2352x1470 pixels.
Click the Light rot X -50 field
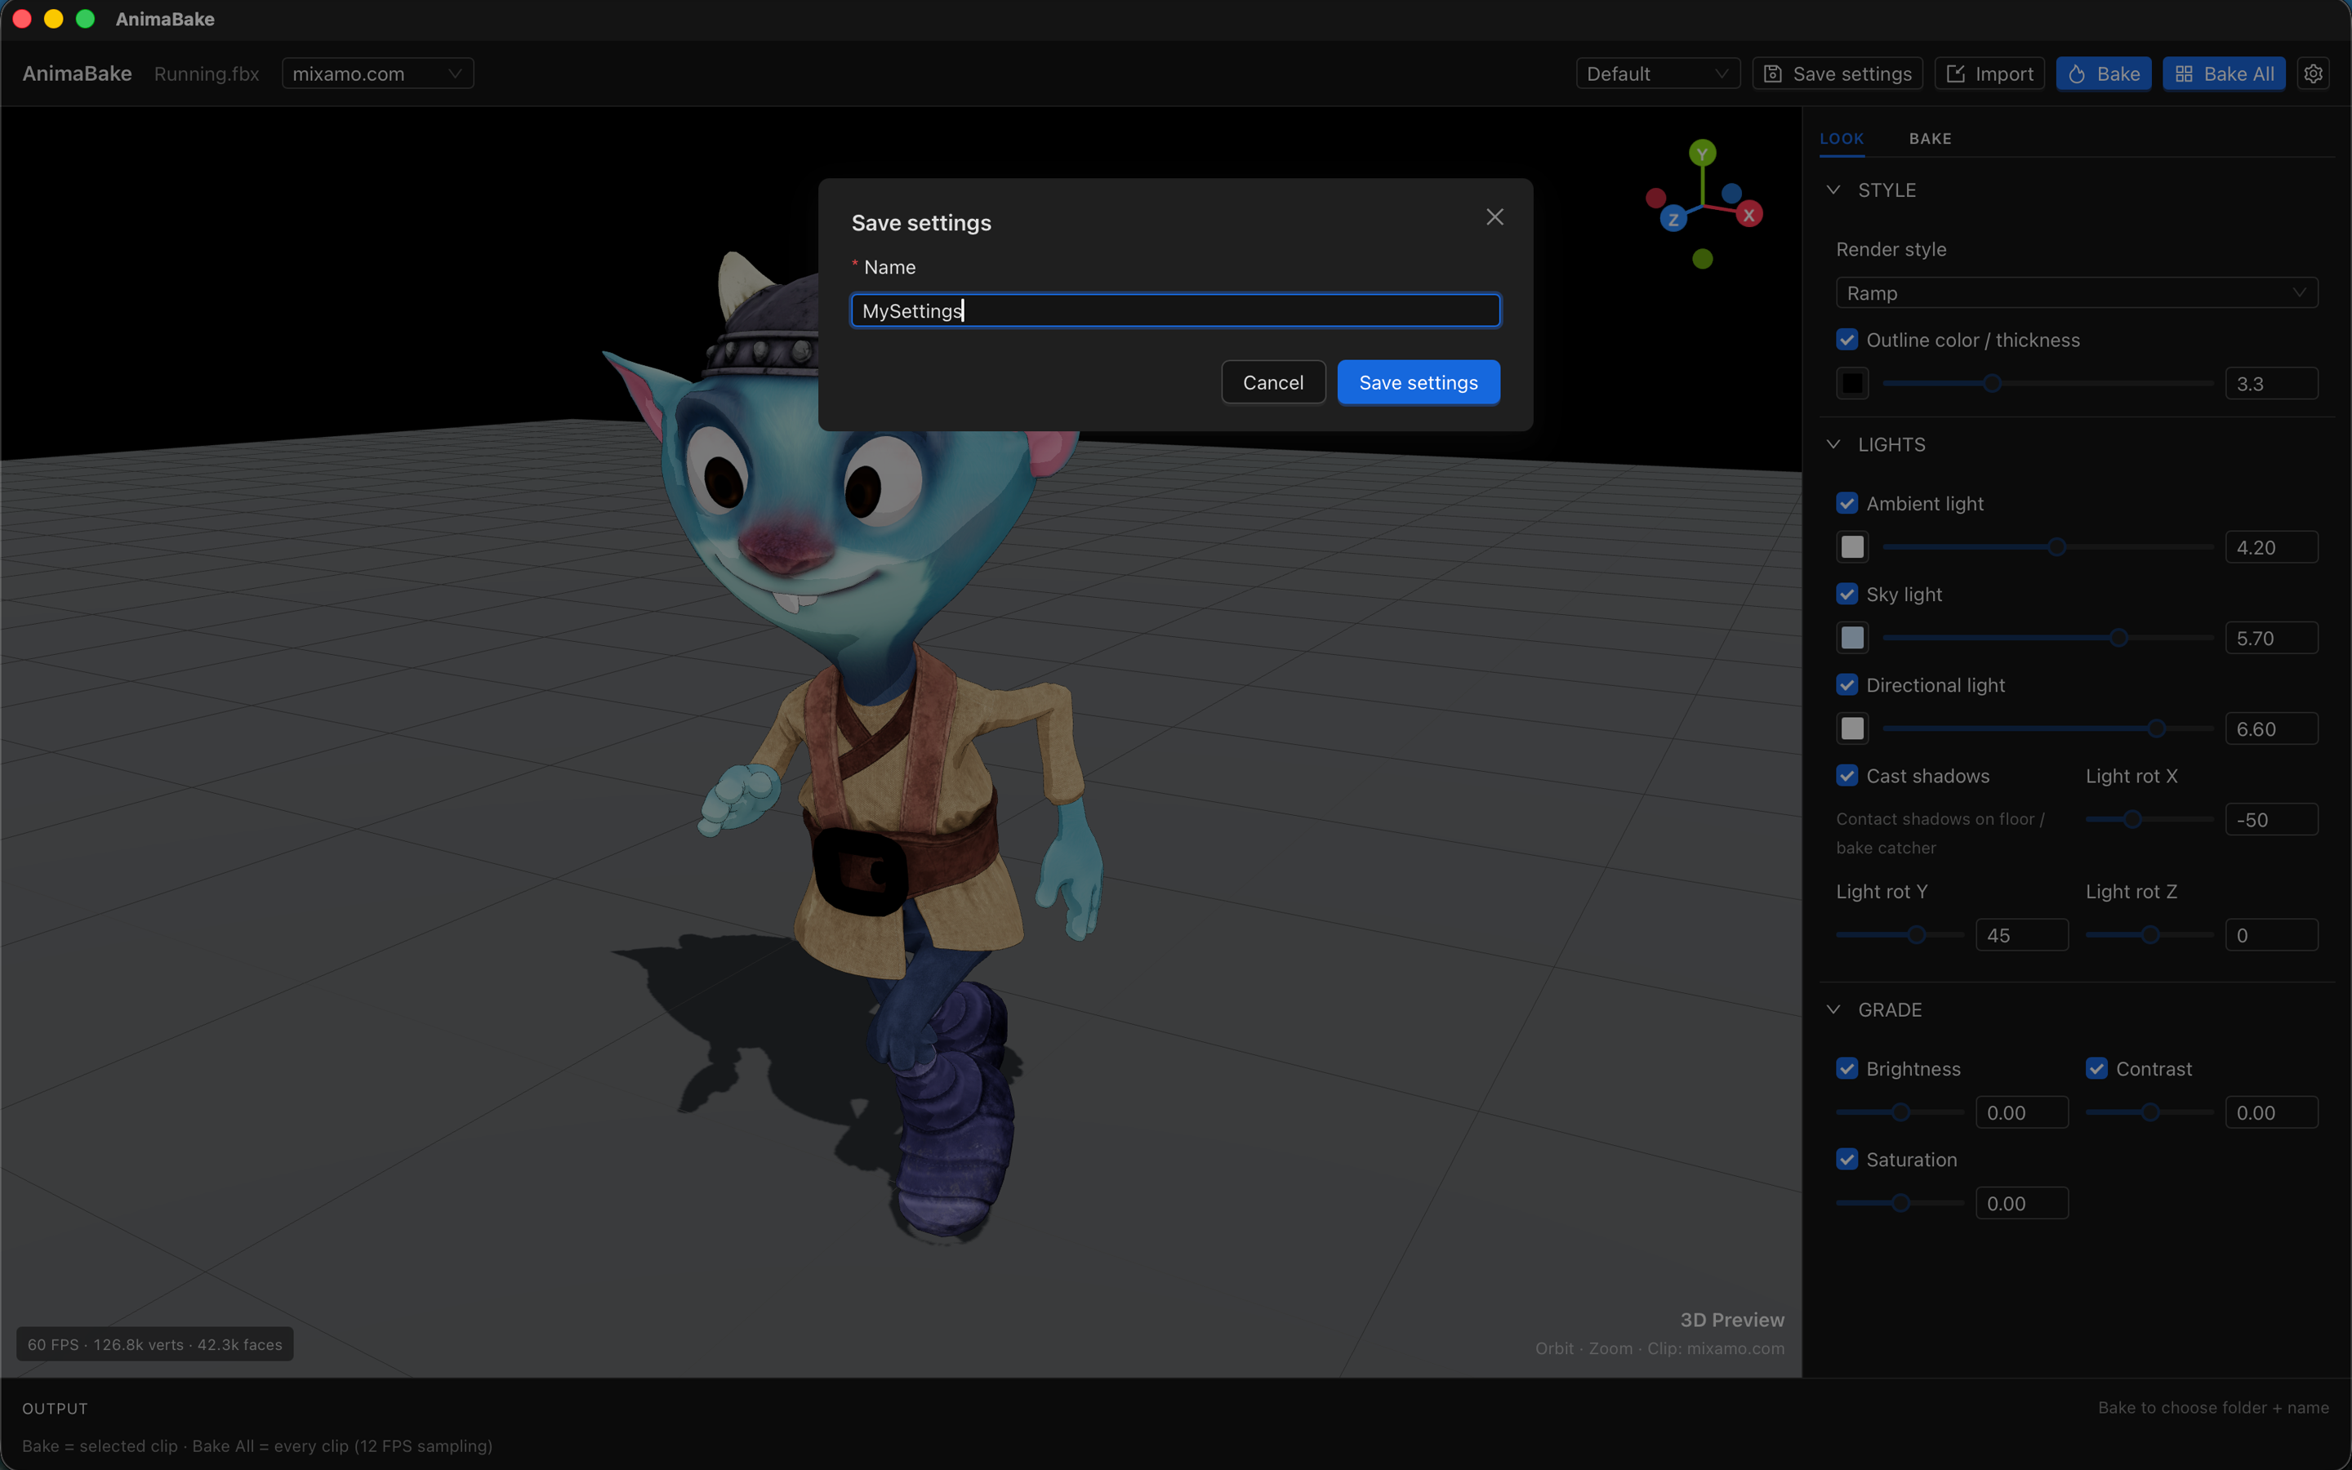tap(2271, 820)
